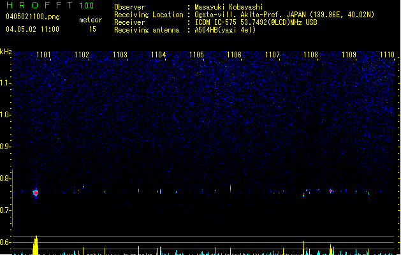Click the 'Receiving Location' field label
The height and width of the screenshot is (255, 401).
149,15
